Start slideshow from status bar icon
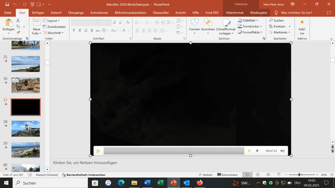Viewport: 335px width, 188px height. click(279, 175)
